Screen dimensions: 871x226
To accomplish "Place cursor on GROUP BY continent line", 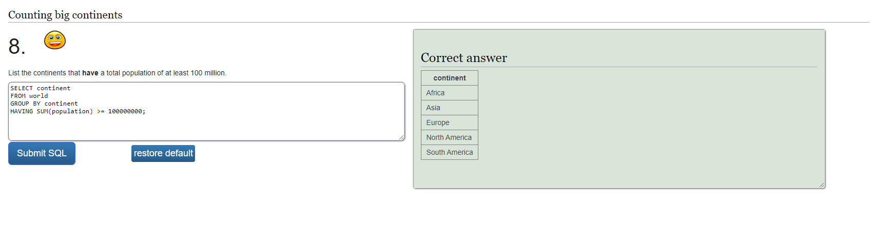I will 44,104.
